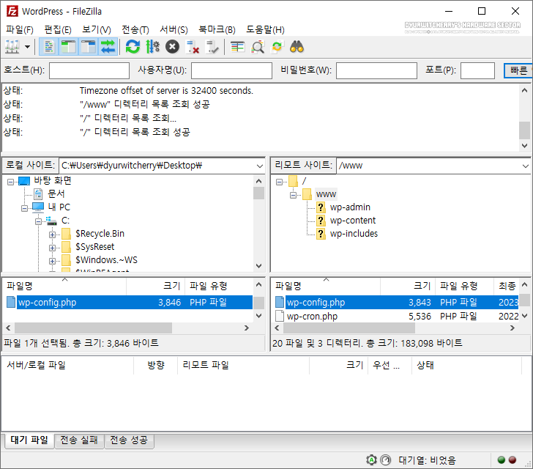Select the wp-admin remote folder
The height and width of the screenshot is (469, 533).
coord(350,207)
